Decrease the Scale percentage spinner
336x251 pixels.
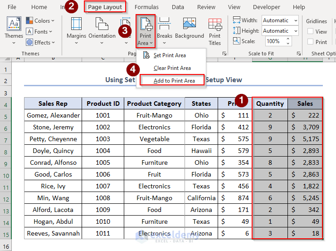point(288,43)
